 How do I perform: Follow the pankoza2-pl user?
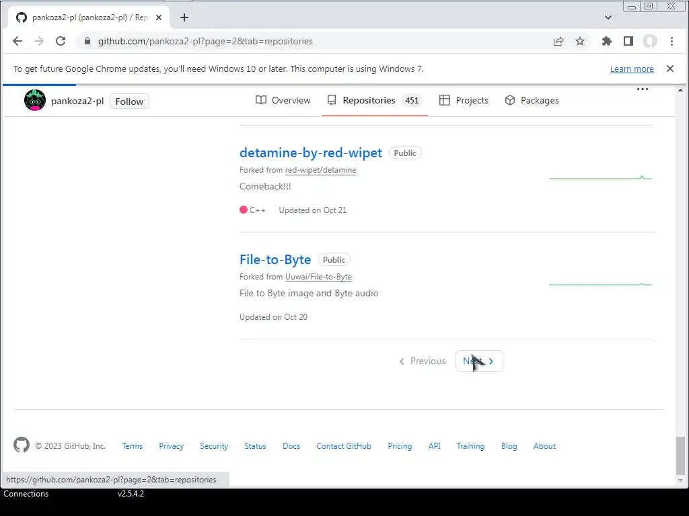[129, 101]
